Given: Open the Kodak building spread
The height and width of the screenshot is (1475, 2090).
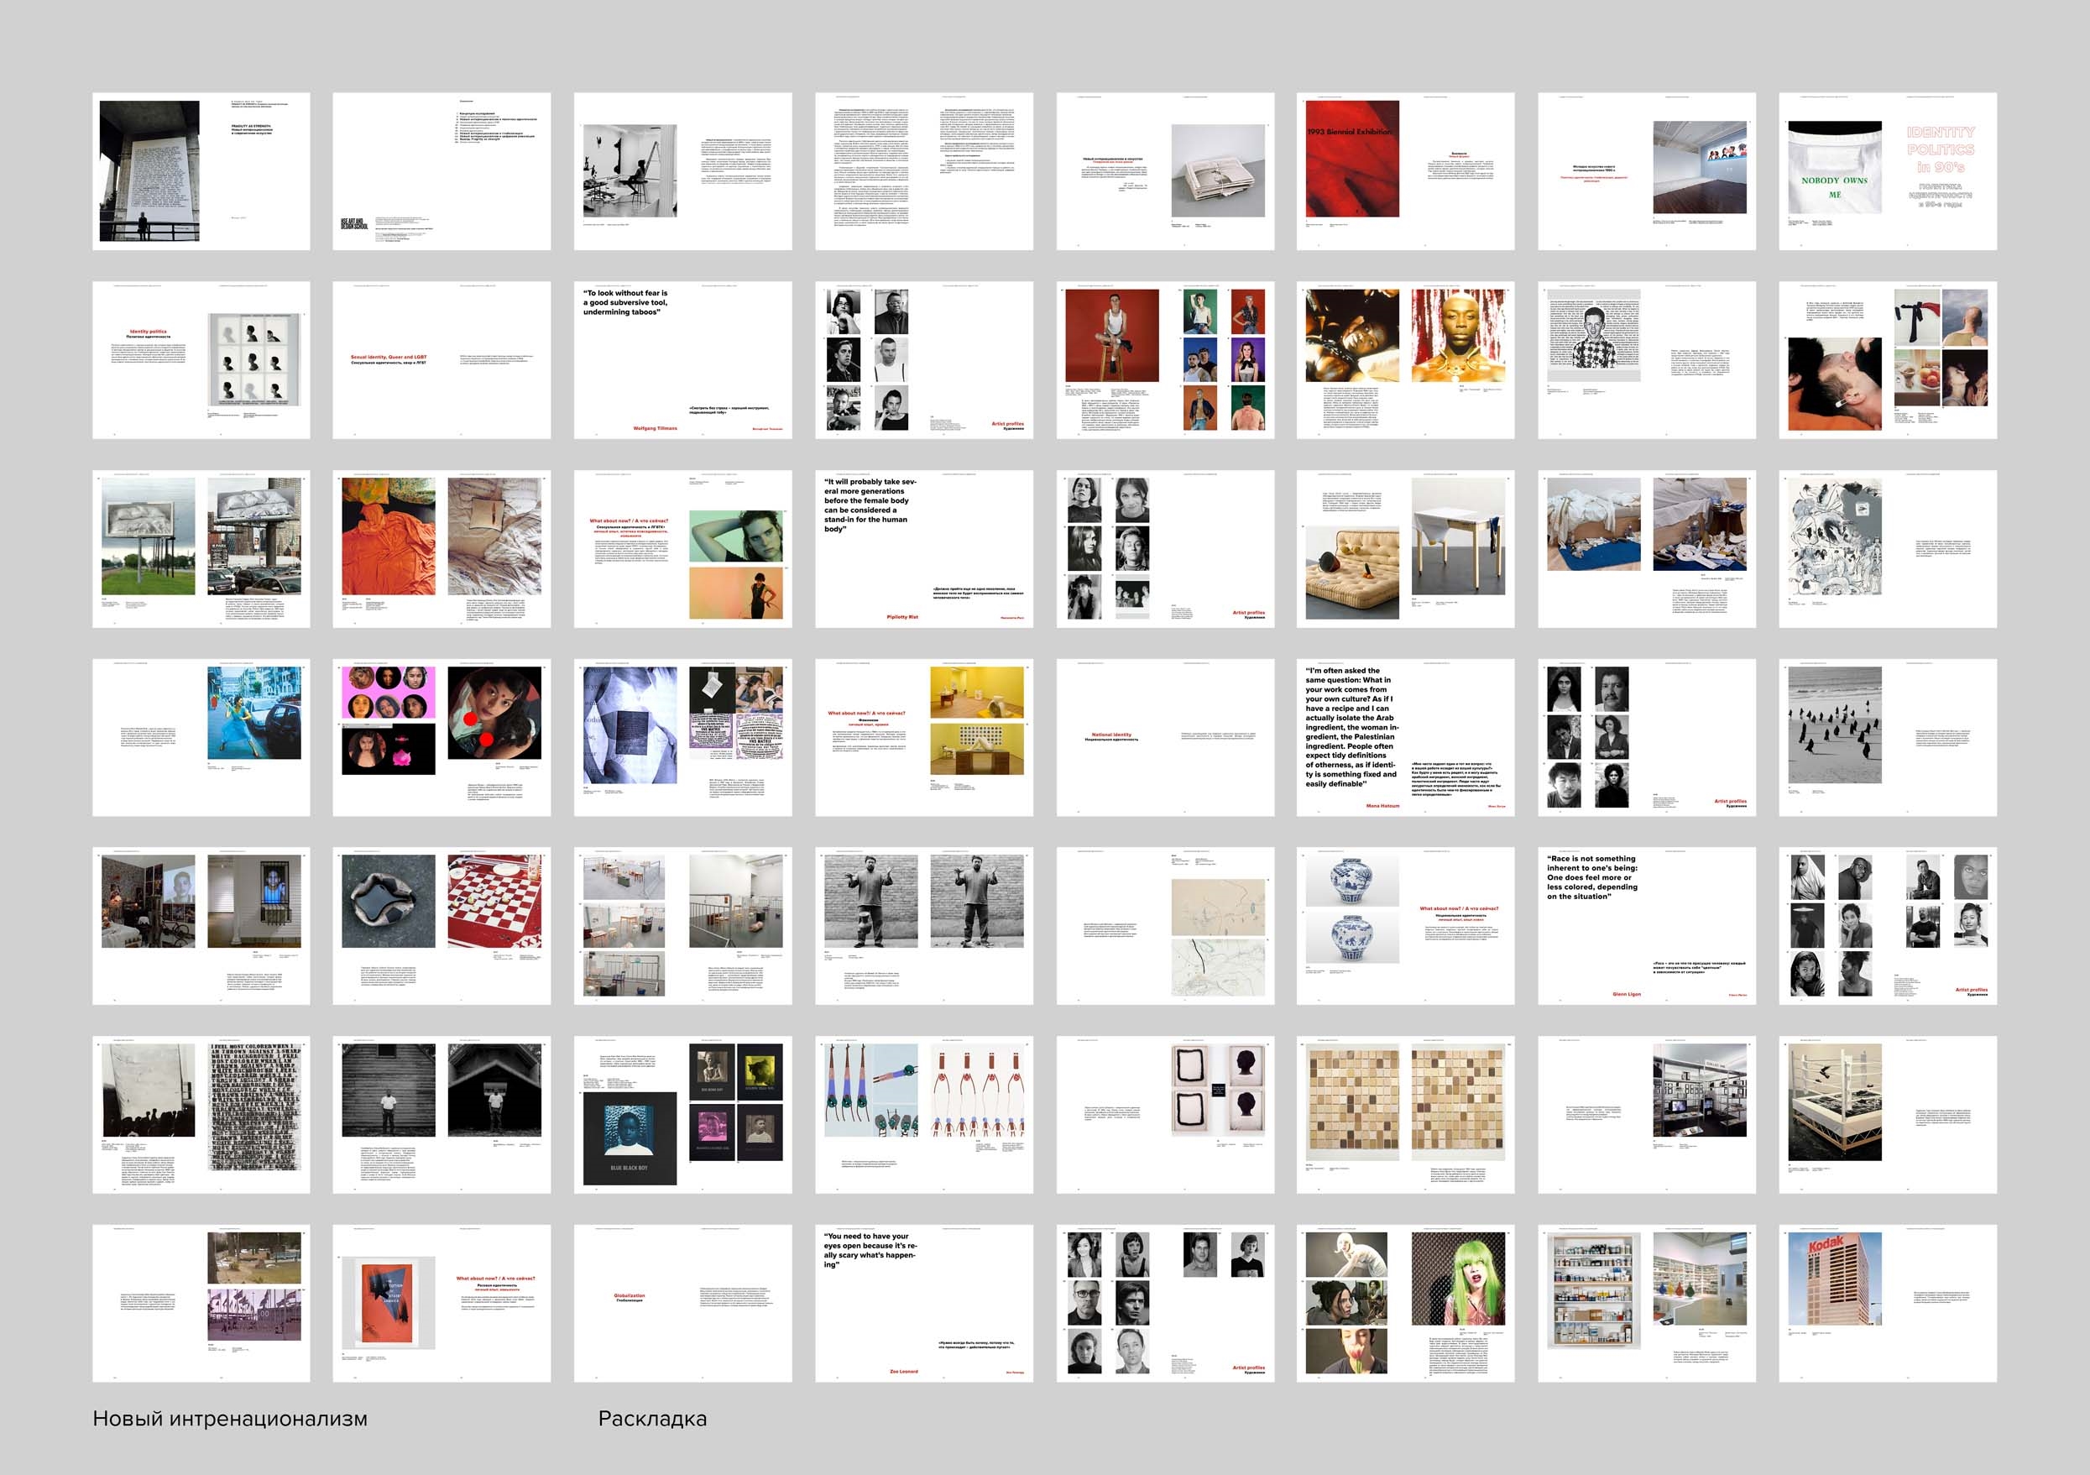Looking at the screenshot, I should pyautogui.click(x=1888, y=1303).
